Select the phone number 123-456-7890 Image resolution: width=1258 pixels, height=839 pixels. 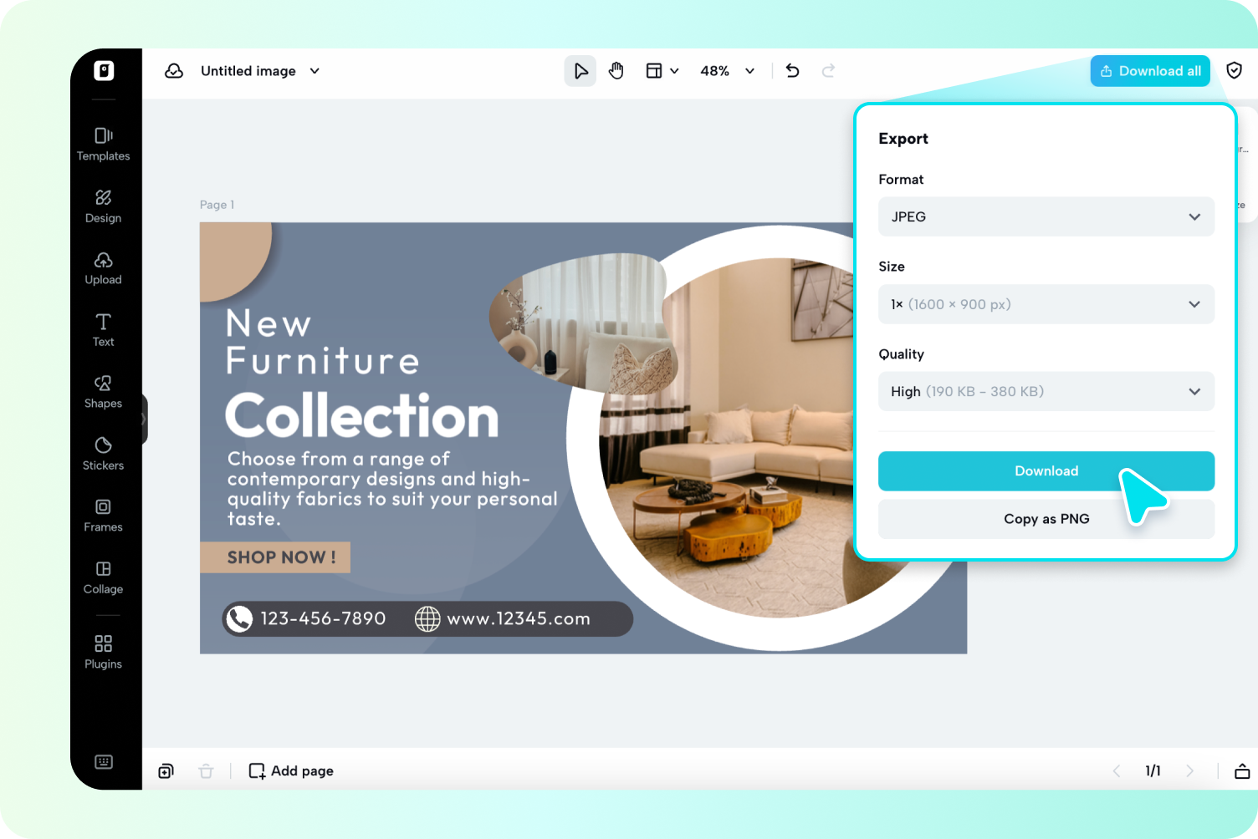pyautogui.click(x=323, y=618)
